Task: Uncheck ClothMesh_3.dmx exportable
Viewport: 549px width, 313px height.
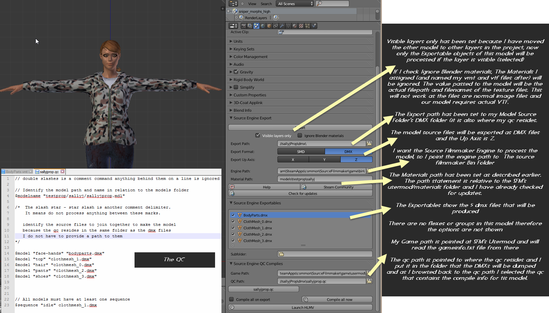Action: coord(233,241)
